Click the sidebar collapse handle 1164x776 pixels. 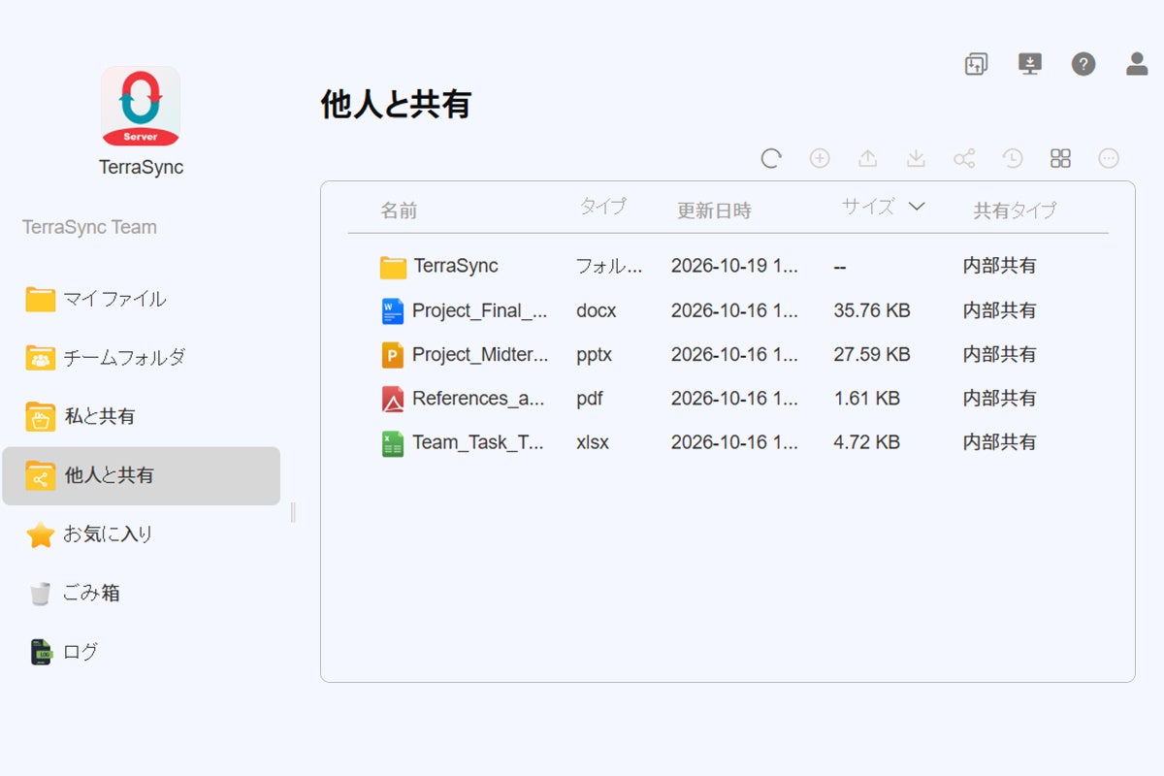coord(293,512)
